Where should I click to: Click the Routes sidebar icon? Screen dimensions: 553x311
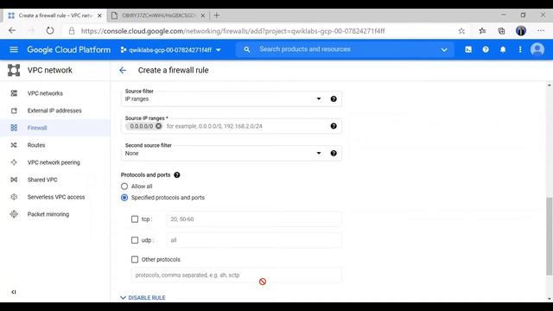click(14, 145)
